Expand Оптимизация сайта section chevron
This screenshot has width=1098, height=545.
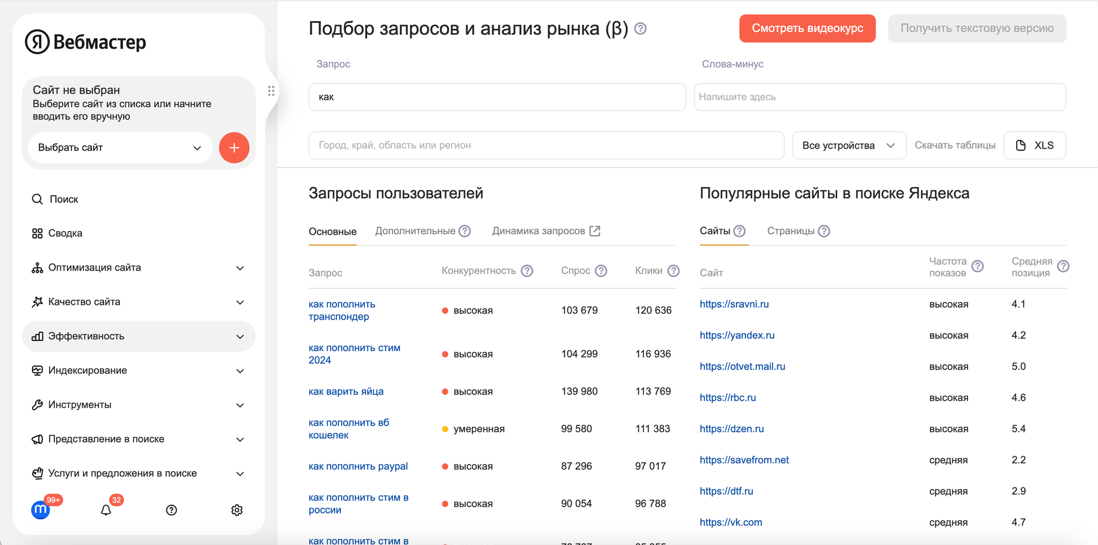[x=240, y=268]
